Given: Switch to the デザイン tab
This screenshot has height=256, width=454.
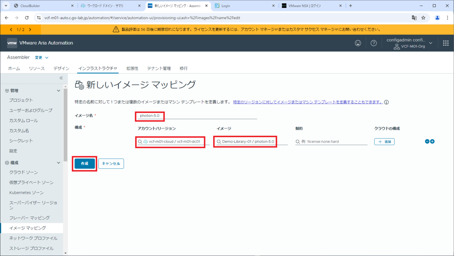Looking at the screenshot, I should (61, 68).
